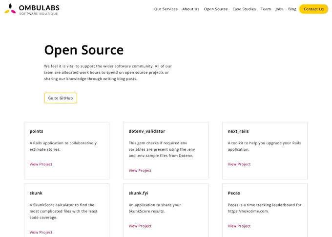Click the next_rails card title
The height and width of the screenshot is (237, 332).
coord(238,131)
